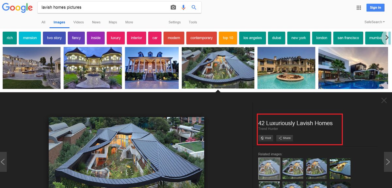Activate voice search microphone icon
This screenshot has width=392, height=188.
[183, 7]
